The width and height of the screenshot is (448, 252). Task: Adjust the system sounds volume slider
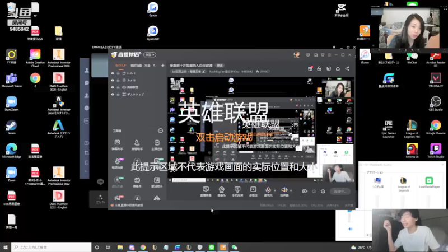coord(377,202)
